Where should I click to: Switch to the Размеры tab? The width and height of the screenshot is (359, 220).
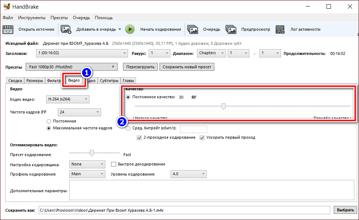[34, 81]
